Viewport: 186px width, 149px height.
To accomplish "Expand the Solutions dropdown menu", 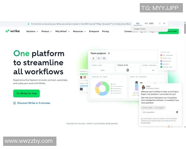I will [32, 31].
